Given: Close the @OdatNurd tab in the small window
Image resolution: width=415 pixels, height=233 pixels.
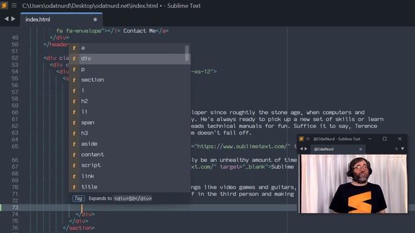Looking at the screenshot, I should [x=361, y=149].
